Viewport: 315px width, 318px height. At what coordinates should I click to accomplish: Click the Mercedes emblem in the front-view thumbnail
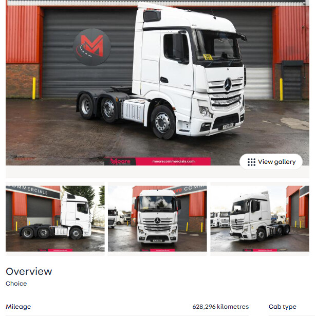click(x=158, y=220)
